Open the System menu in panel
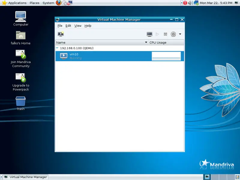This screenshot has height=180, width=240. [x=48, y=3]
